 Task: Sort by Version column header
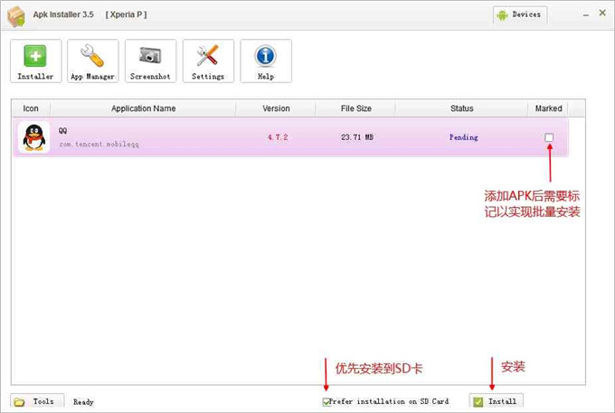click(x=276, y=108)
